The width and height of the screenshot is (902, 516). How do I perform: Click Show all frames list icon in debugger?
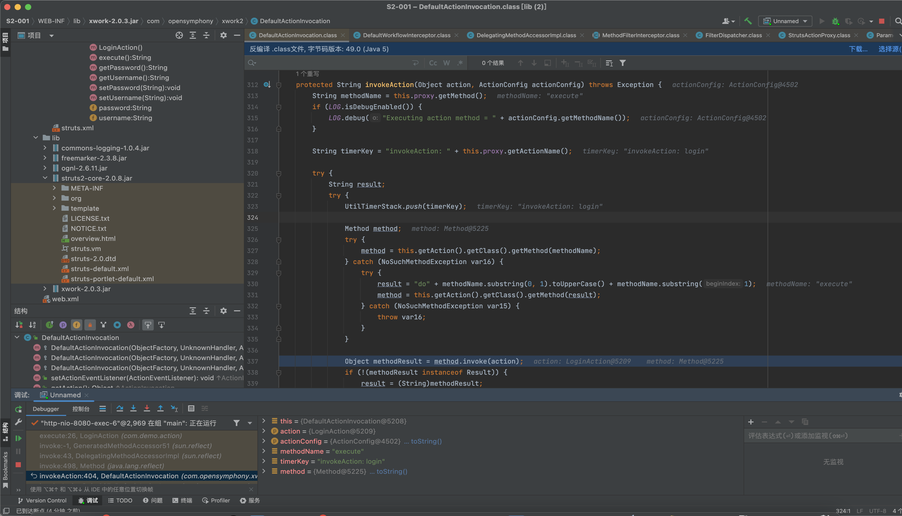point(102,409)
